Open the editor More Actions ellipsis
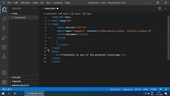Image resolution: width=170 pixels, height=96 pixels. pos(165,8)
